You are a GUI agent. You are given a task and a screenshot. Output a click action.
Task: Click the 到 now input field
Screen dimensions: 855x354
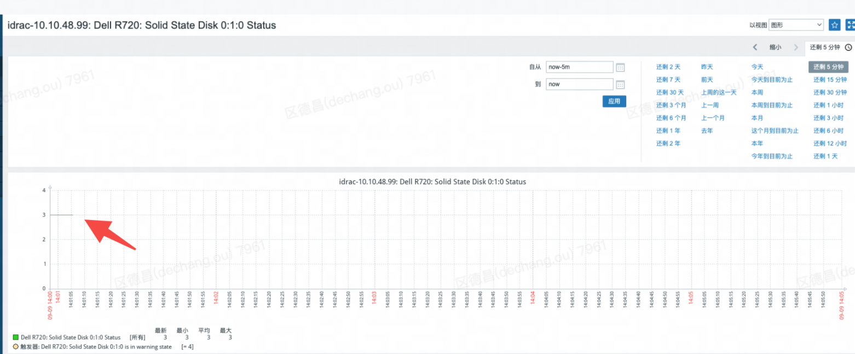click(580, 84)
